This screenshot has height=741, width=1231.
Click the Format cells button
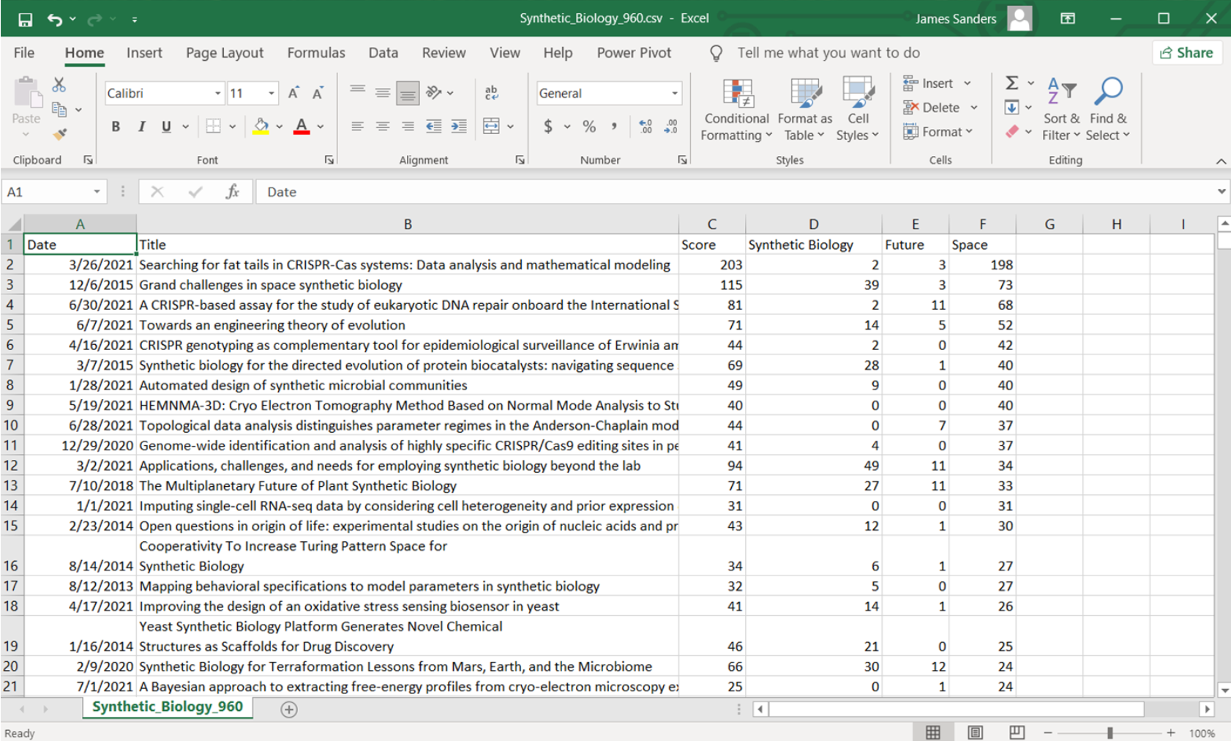(x=939, y=132)
